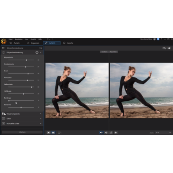Click the print icon in bottom toolbar
The image size is (173, 173).
click(x=115, y=133)
